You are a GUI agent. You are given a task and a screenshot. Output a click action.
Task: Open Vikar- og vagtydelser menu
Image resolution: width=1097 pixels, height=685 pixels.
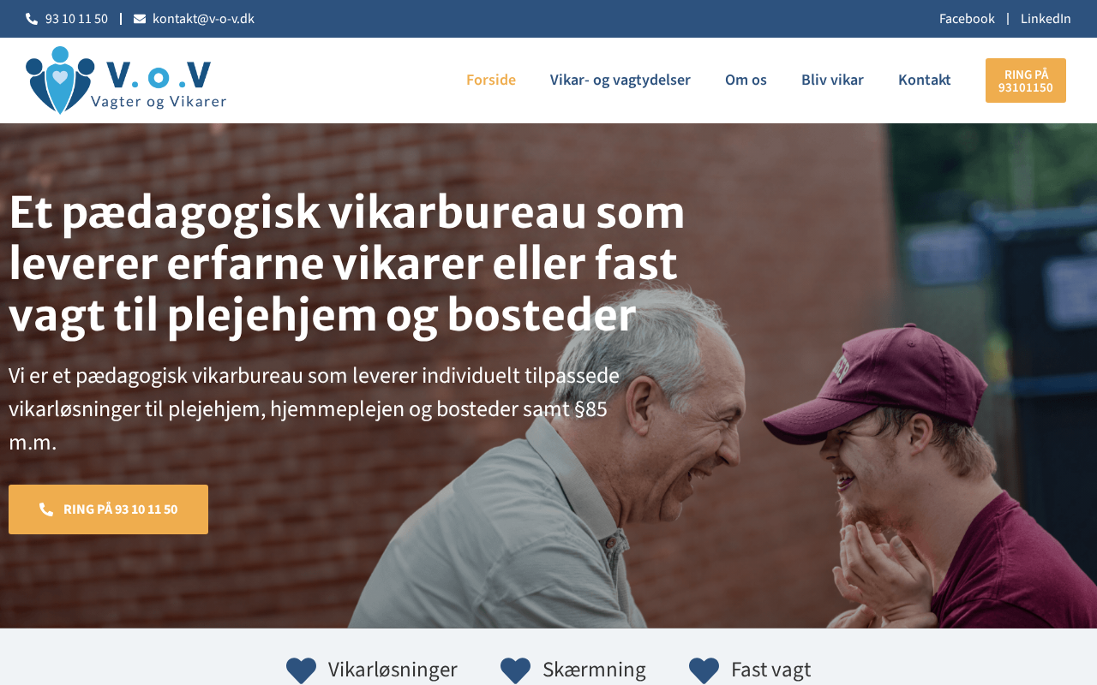(620, 80)
